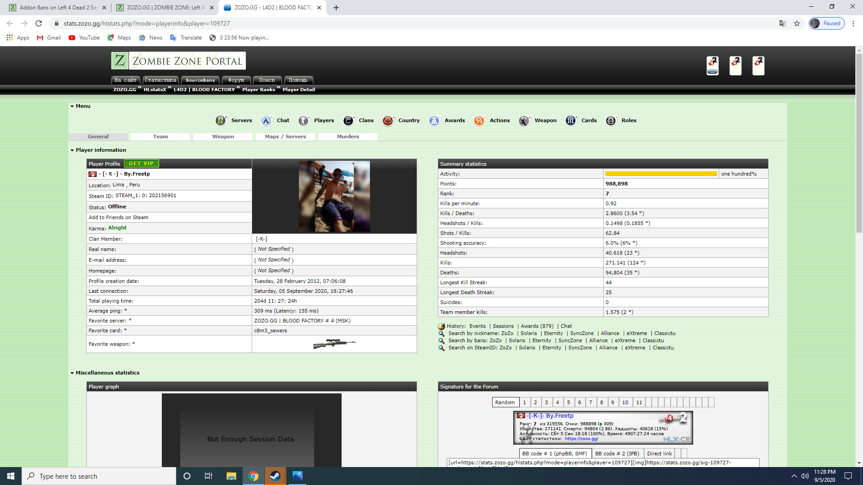Switch to the Murders tab
Viewport: 863px width, 485px height.
tap(348, 137)
